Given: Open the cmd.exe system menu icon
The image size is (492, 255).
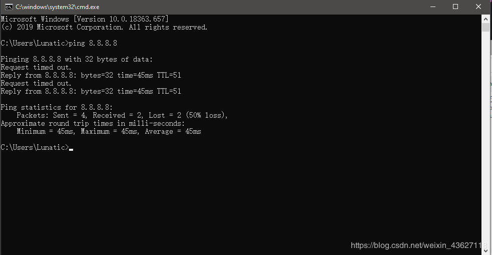Looking at the screenshot, I should pyautogui.click(x=9, y=7).
